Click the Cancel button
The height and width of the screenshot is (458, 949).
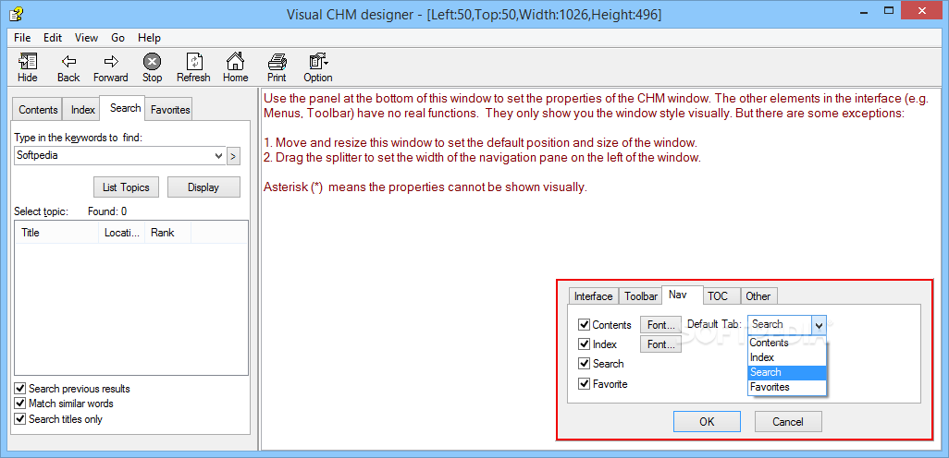(788, 422)
